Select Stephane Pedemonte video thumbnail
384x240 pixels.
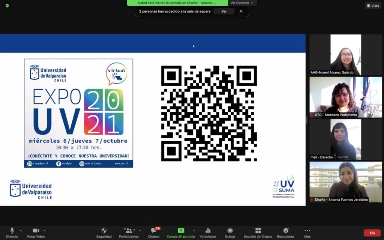pos(345,97)
